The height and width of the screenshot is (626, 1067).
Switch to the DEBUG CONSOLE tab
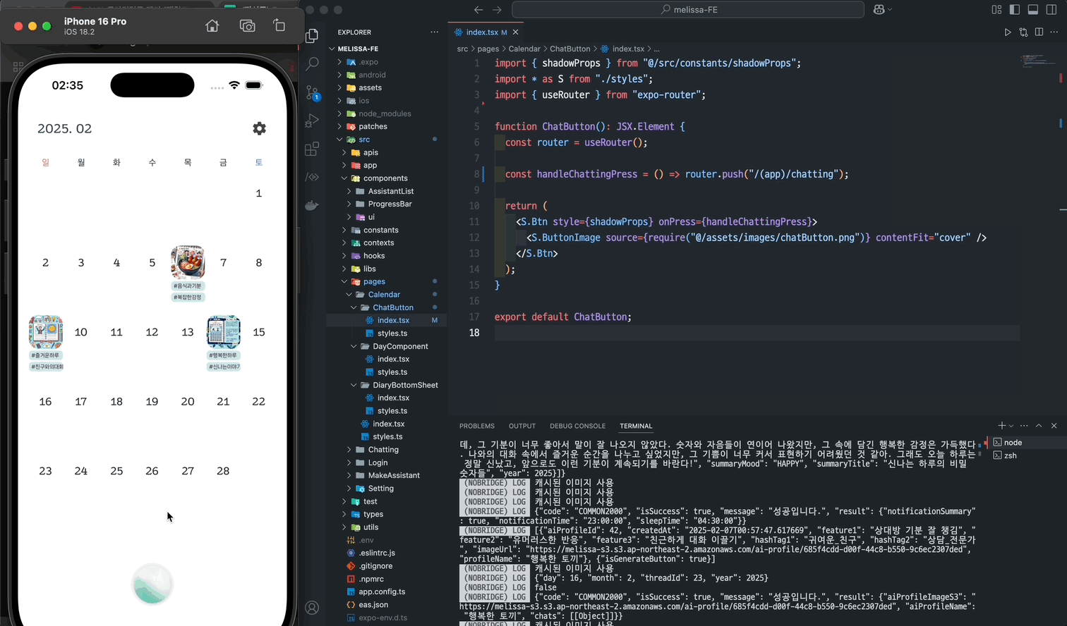pyautogui.click(x=577, y=426)
